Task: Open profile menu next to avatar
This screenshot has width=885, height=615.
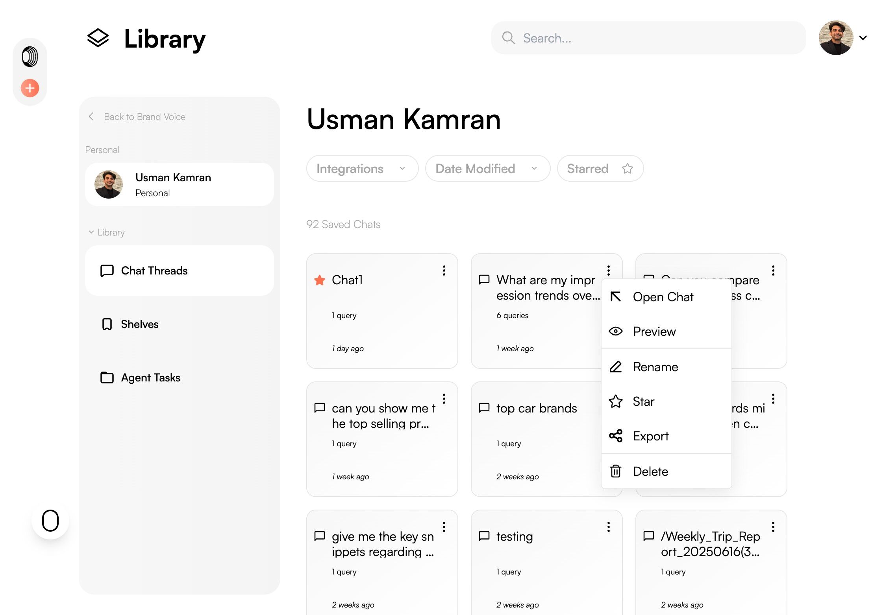Action: 863,38
